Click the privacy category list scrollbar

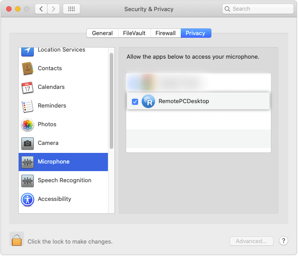[x=111, y=101]
